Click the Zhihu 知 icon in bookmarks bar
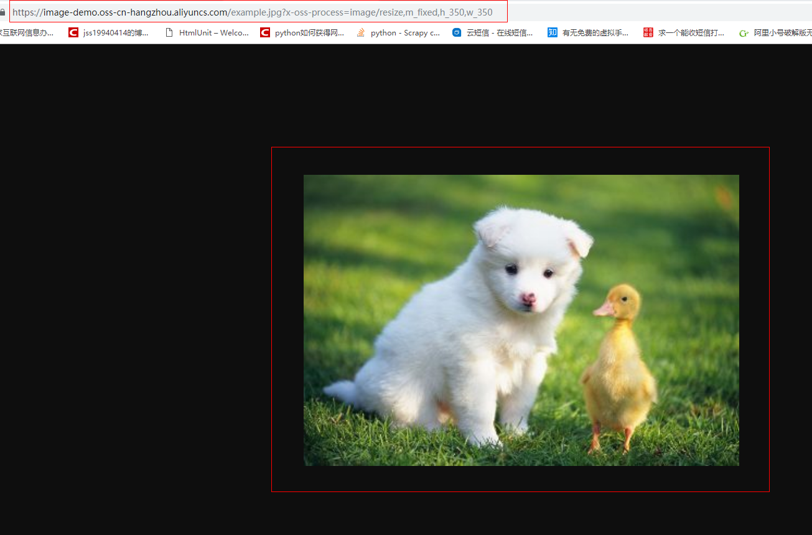Viewport: 812px width, 535px height. [553, 32]
